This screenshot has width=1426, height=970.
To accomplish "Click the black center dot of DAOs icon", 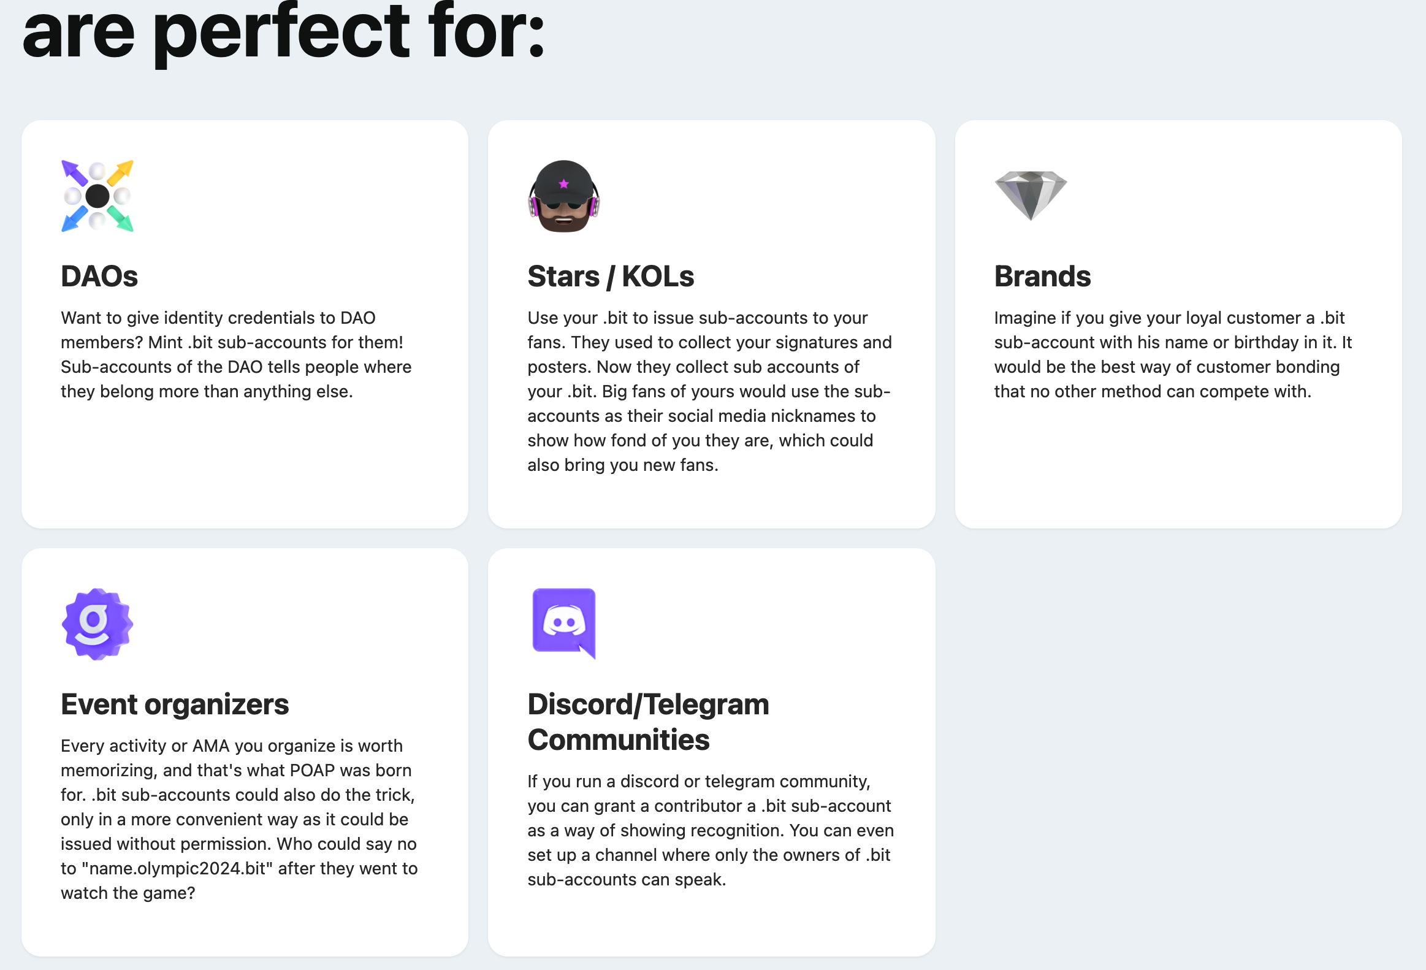I will [x=97, y=196].
